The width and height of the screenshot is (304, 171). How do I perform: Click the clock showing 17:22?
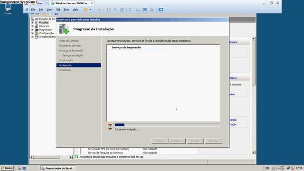click(299, 168)
